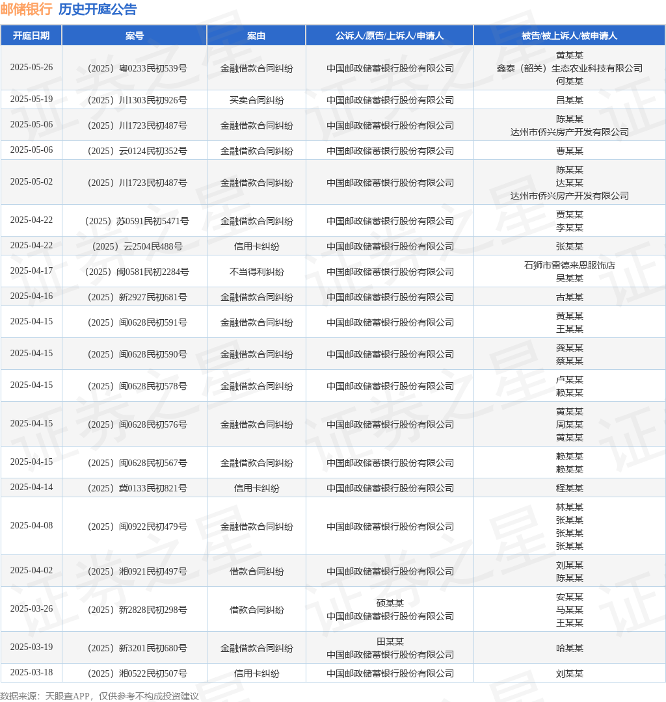The height and width of the screenshot is (702, 666).
Task: Click the 被告/被上诉人/被申请人 column header
Action: (x=569, y=35)
